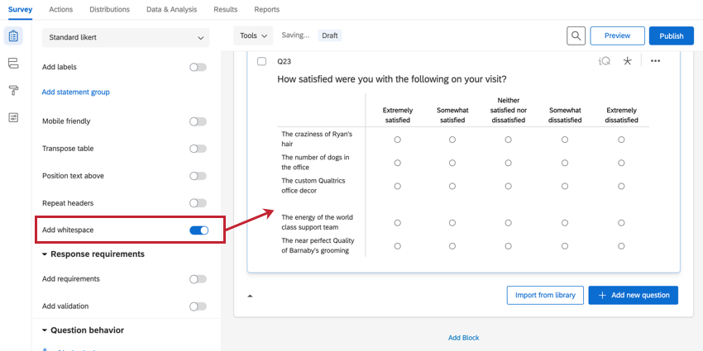Open the Survey flow sidebar icon
This screenshot has height=351, width=703.
[13, 64]
